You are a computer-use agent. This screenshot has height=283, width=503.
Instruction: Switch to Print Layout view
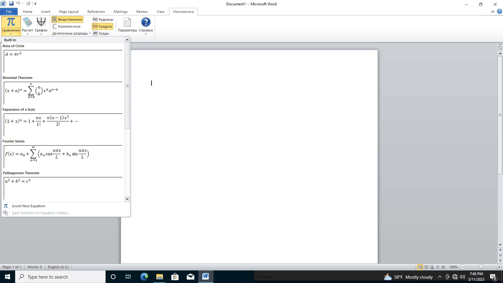[x=420, y=267]
